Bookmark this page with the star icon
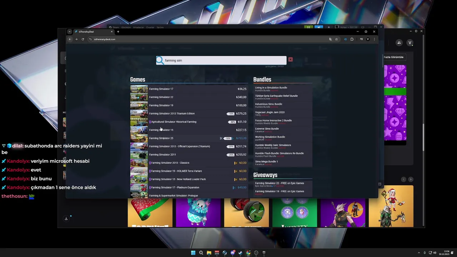The width and height of the screenshot is (457, 257). [x=336, y=39]
